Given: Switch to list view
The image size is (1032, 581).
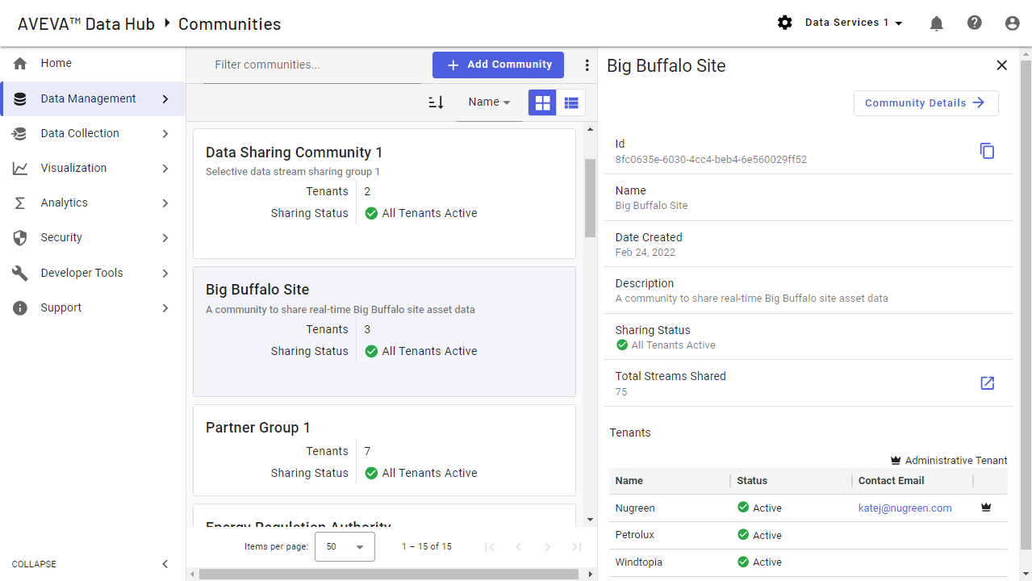Looking at the screenshot, I should click(571, 102).
